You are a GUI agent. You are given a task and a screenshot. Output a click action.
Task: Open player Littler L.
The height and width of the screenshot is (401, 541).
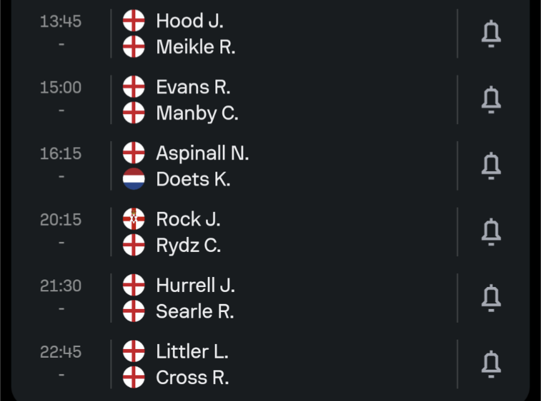click(192, 352)
